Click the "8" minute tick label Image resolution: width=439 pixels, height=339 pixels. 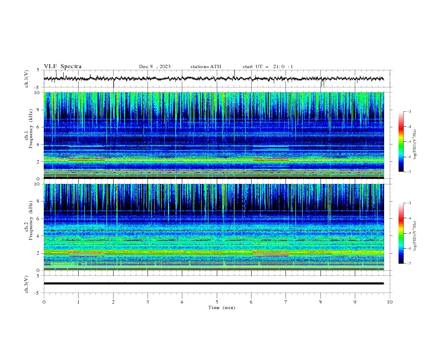coord(320,302)
